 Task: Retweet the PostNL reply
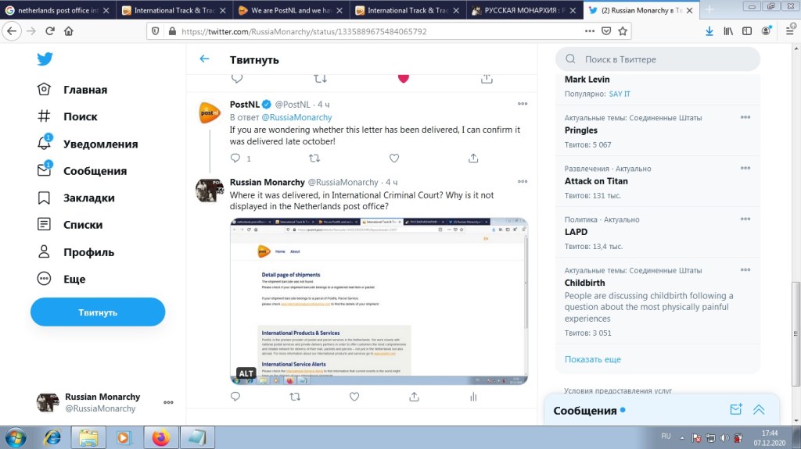(314, 158)
